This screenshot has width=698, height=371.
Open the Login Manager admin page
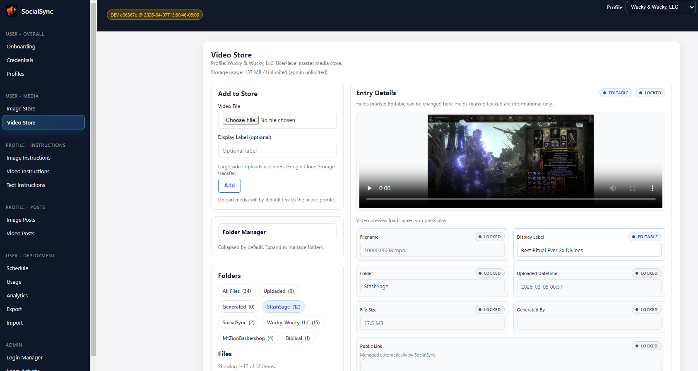(25, 358)
